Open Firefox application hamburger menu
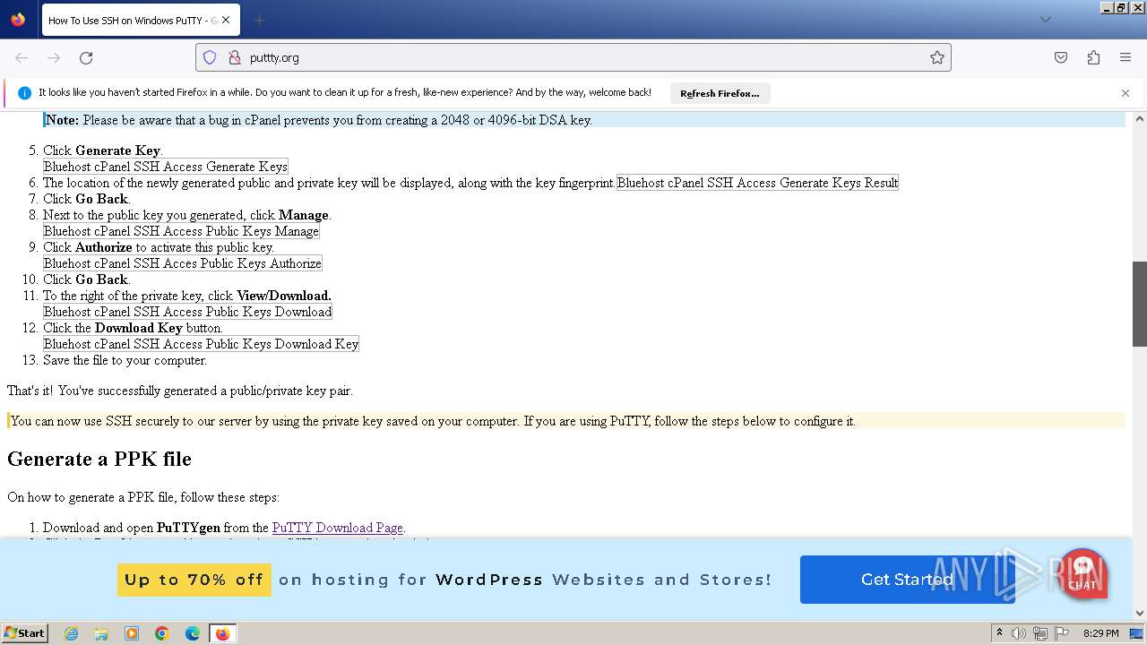 [x=1125, y=57]
